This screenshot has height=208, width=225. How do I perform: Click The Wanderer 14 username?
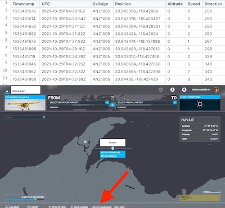201,90
